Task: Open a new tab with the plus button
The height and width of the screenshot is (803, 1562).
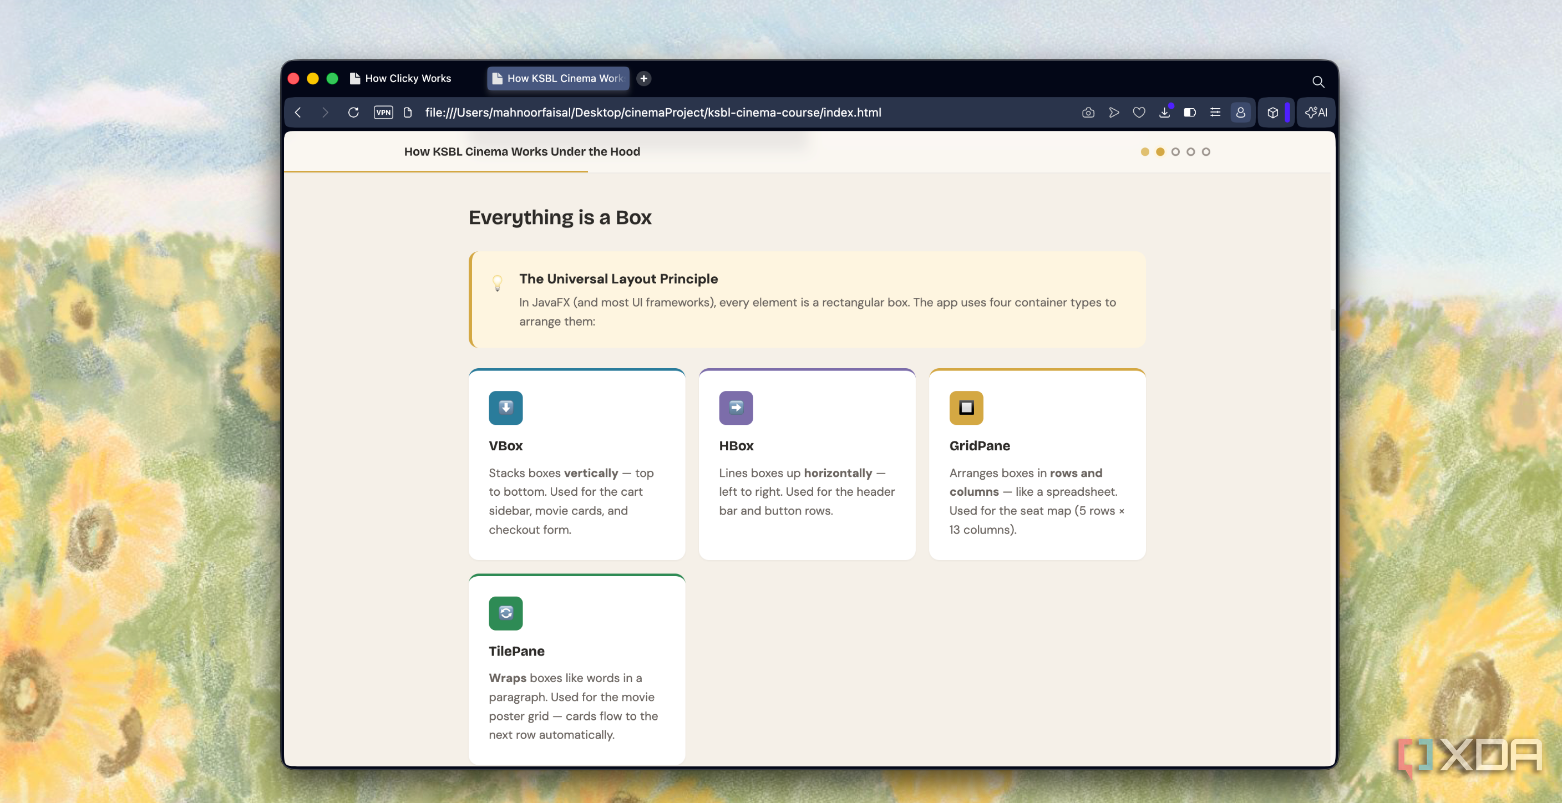Action: pyautogui.click(x=644, y=78)
